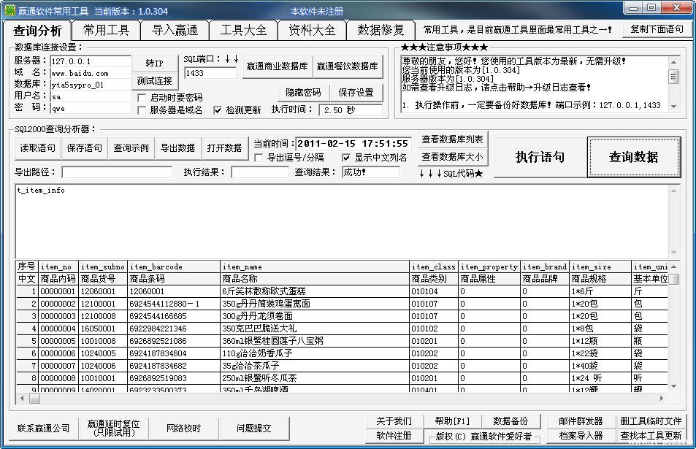Click the grid horizontal scroll right arrow
Image resolution: width=696 pixels, height=449 pixels.
[x=662, y=399]
